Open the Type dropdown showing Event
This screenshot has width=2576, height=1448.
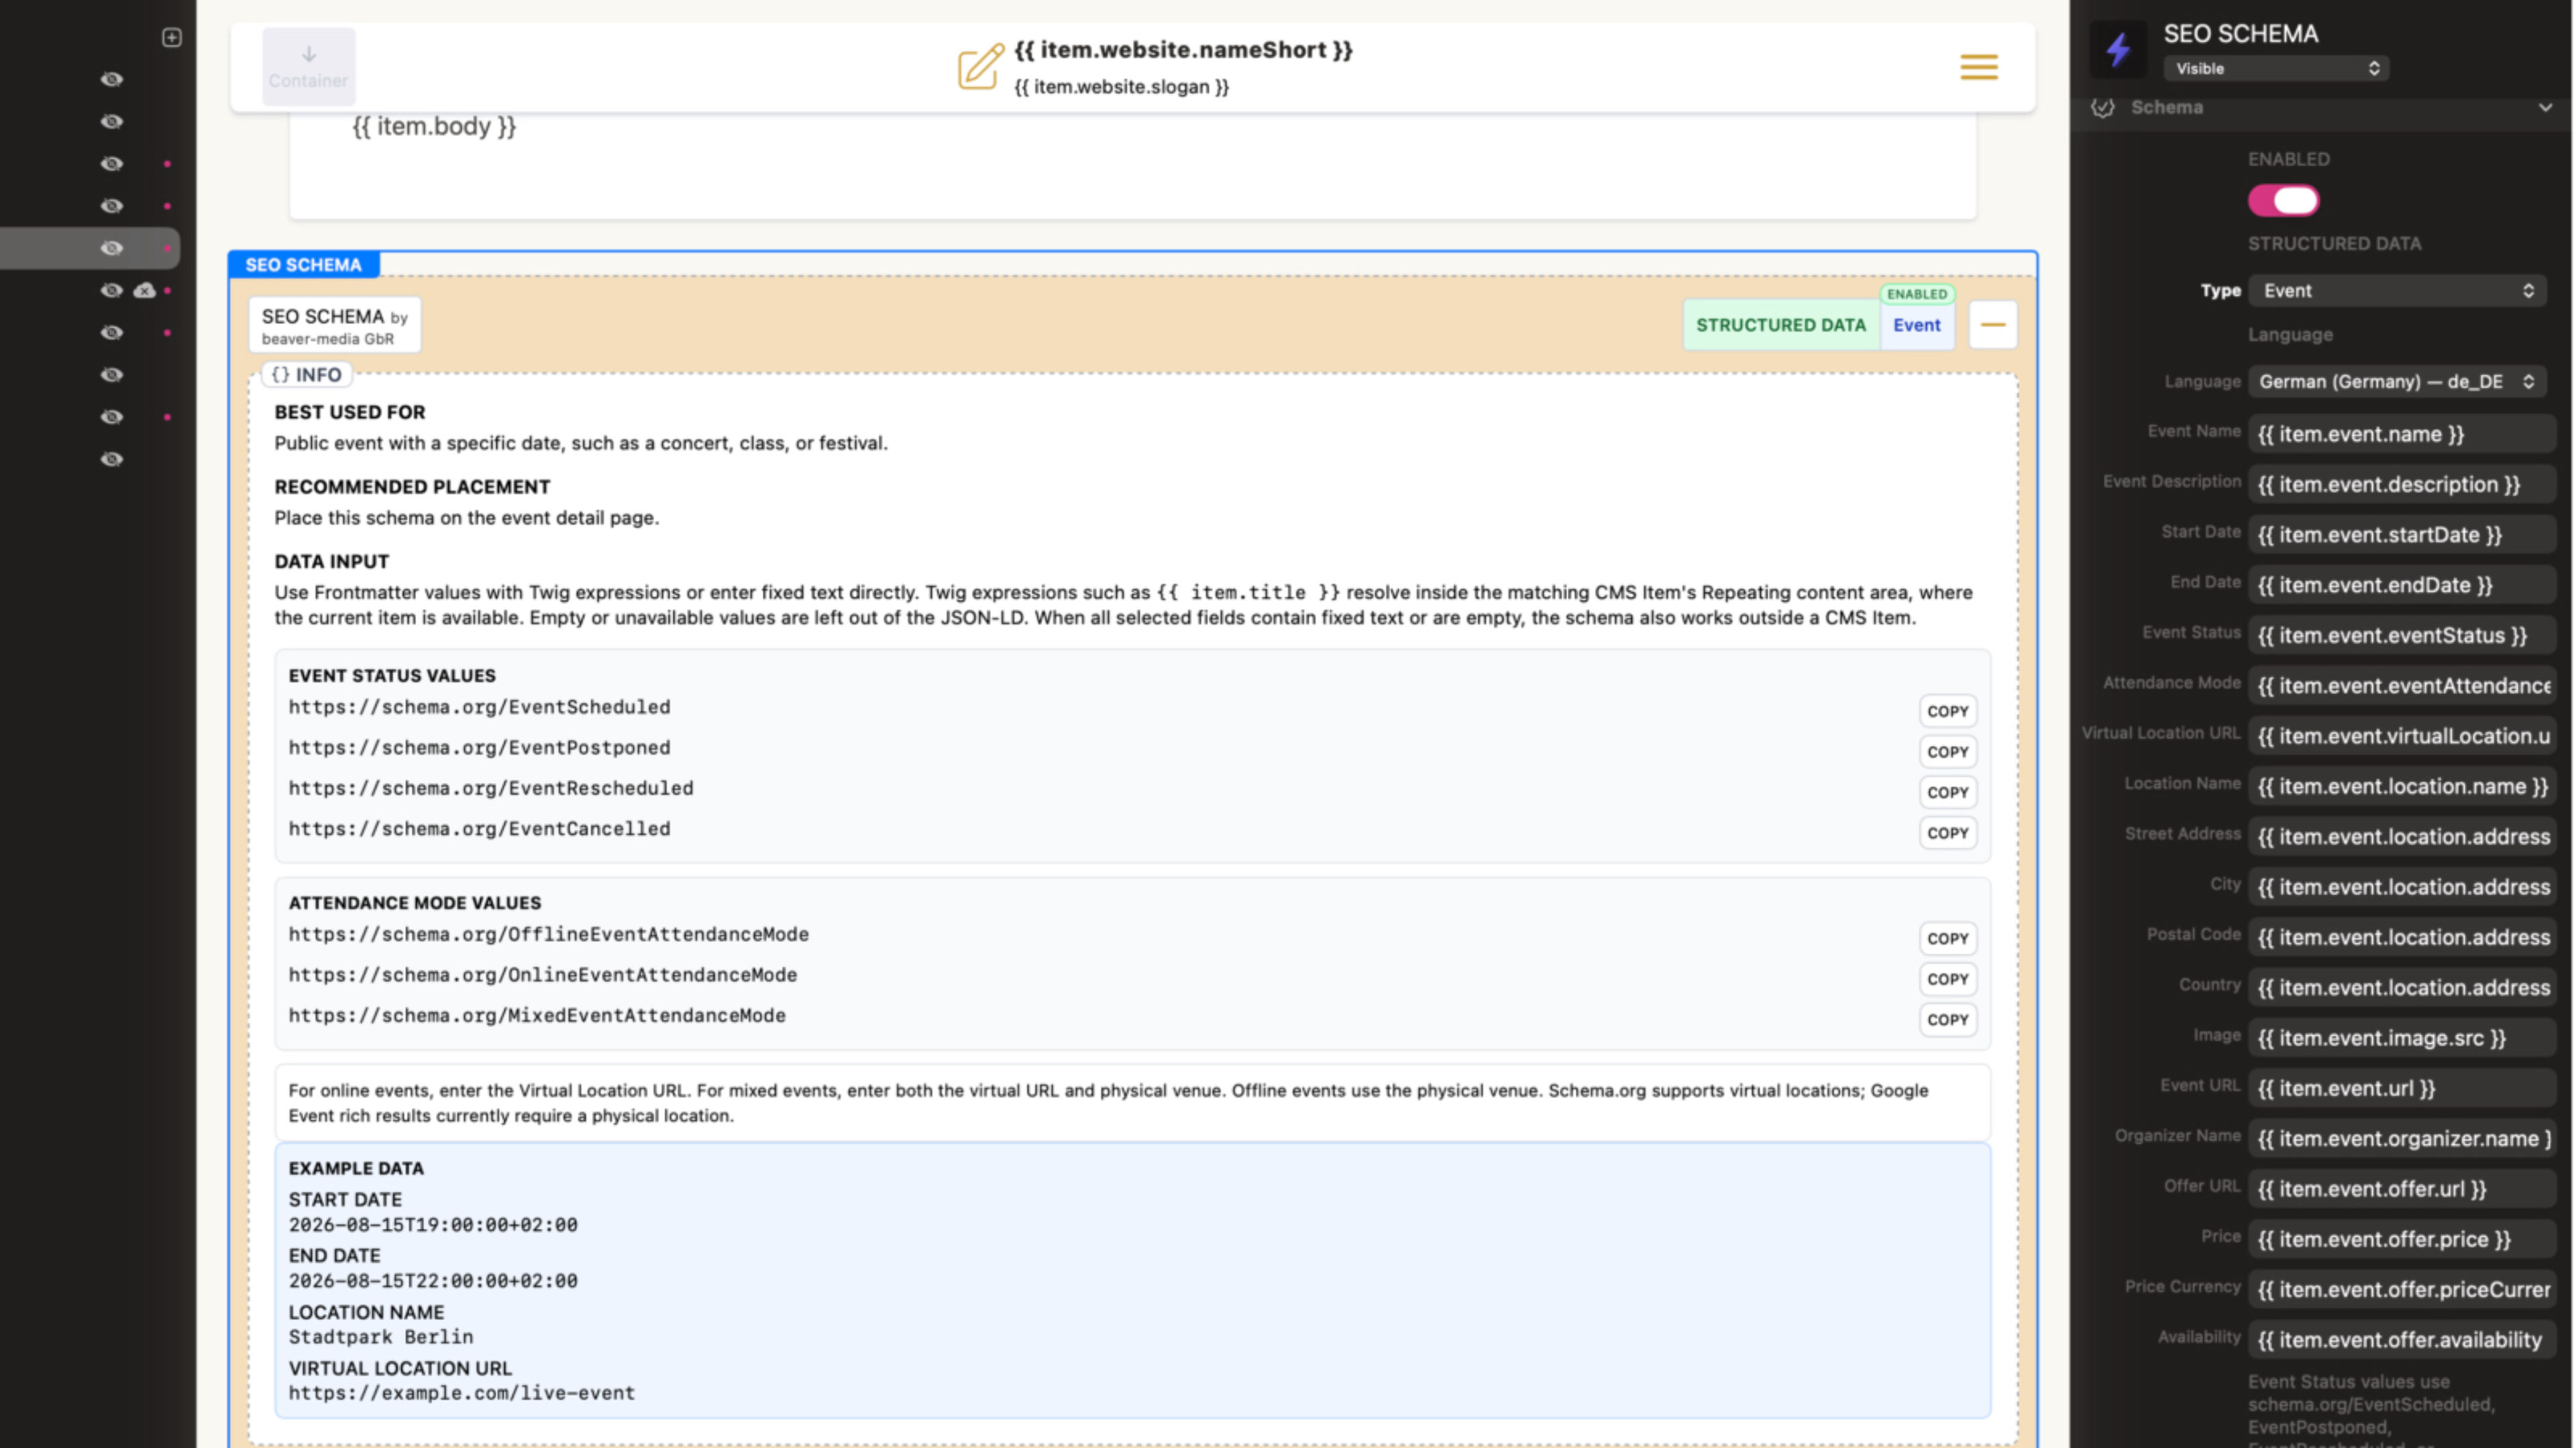pyautogui.click(x=2397, y=291)
